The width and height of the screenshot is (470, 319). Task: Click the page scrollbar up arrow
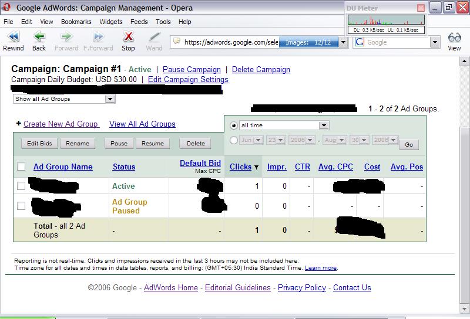464,62
